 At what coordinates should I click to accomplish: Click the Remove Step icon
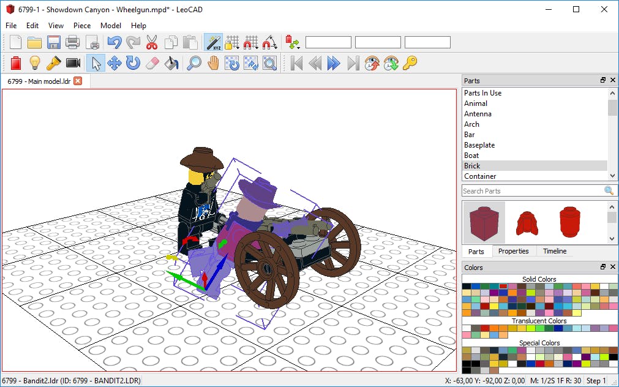point(391,63)
